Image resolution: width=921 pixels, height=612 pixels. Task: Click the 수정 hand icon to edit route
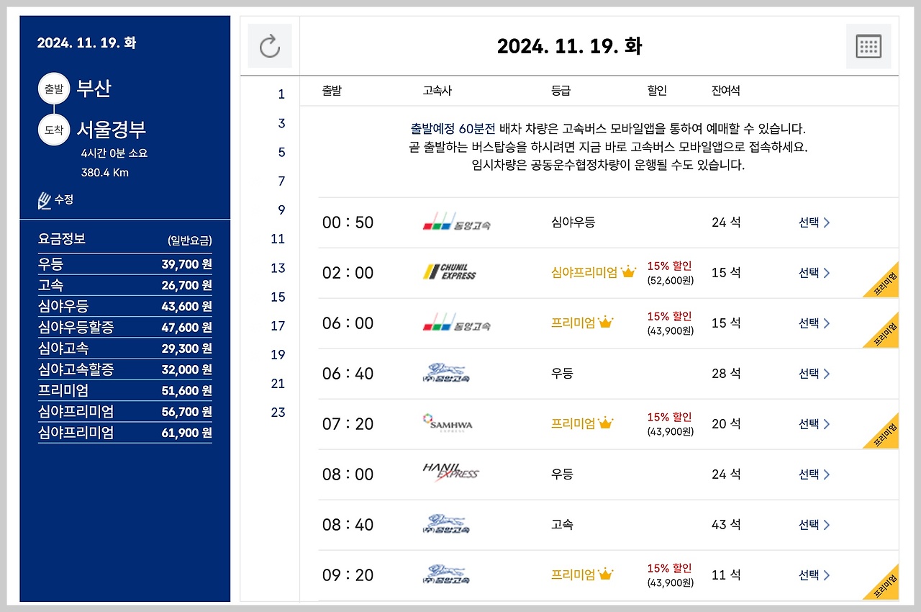pos(45,199)
